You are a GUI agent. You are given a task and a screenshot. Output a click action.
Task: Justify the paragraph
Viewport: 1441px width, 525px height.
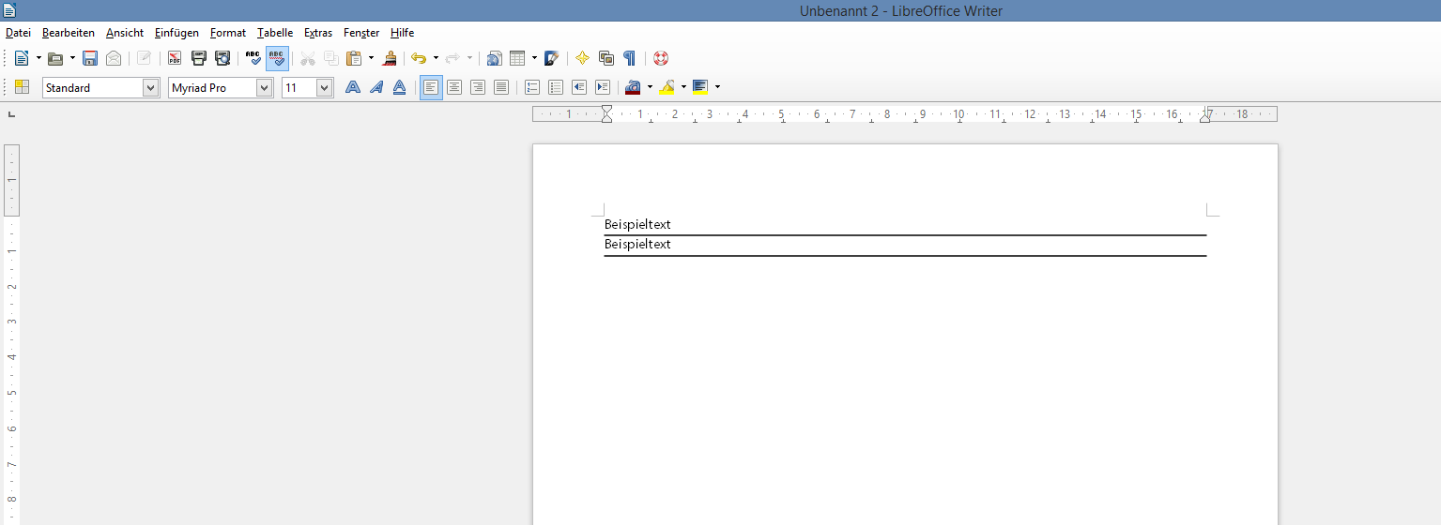501,87
